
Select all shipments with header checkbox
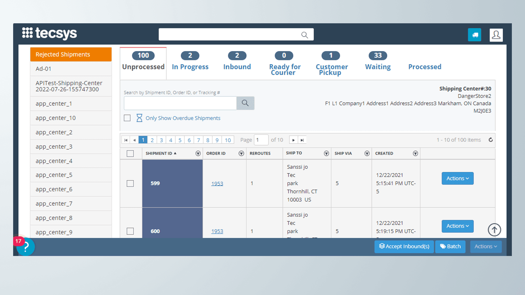click(130, 153)
